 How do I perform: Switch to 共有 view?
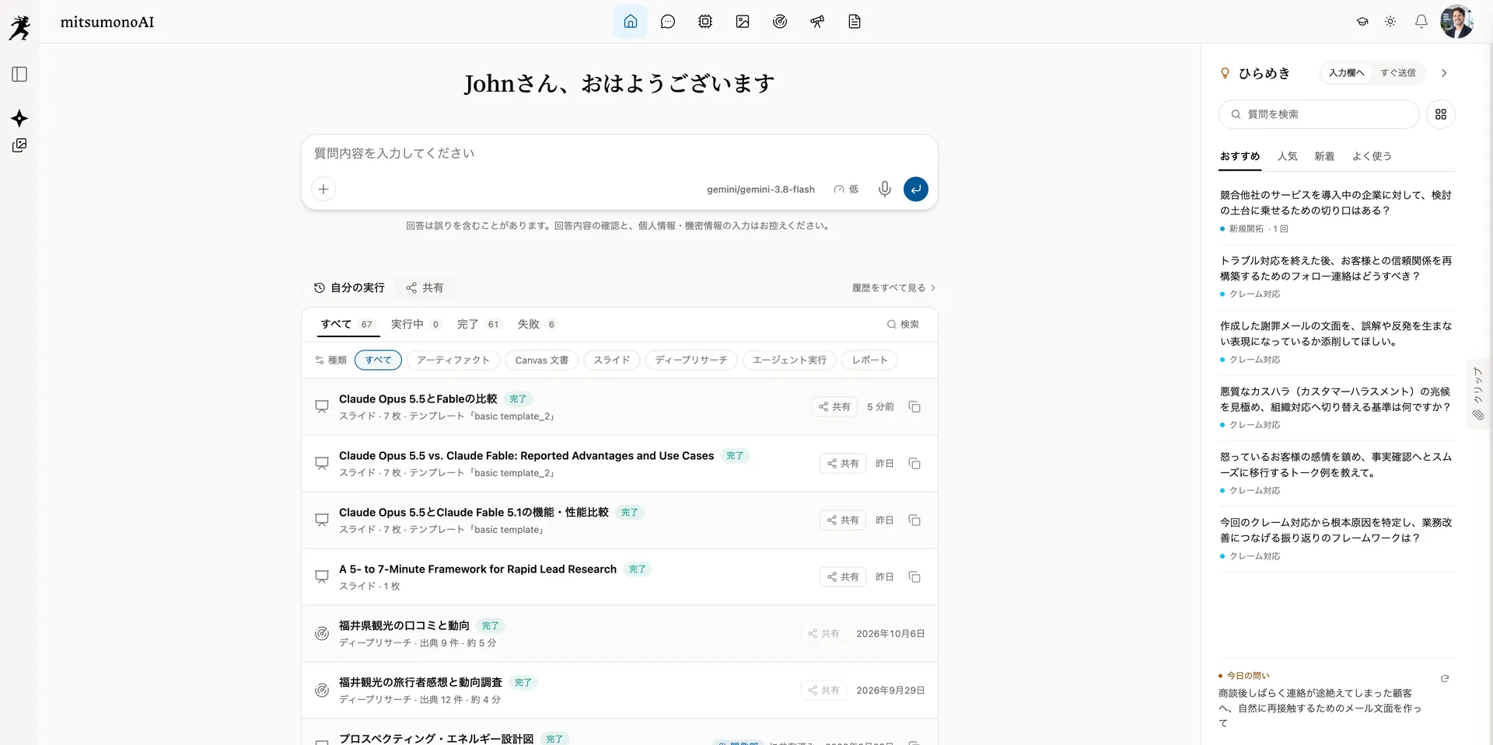(x=425, y=287)
